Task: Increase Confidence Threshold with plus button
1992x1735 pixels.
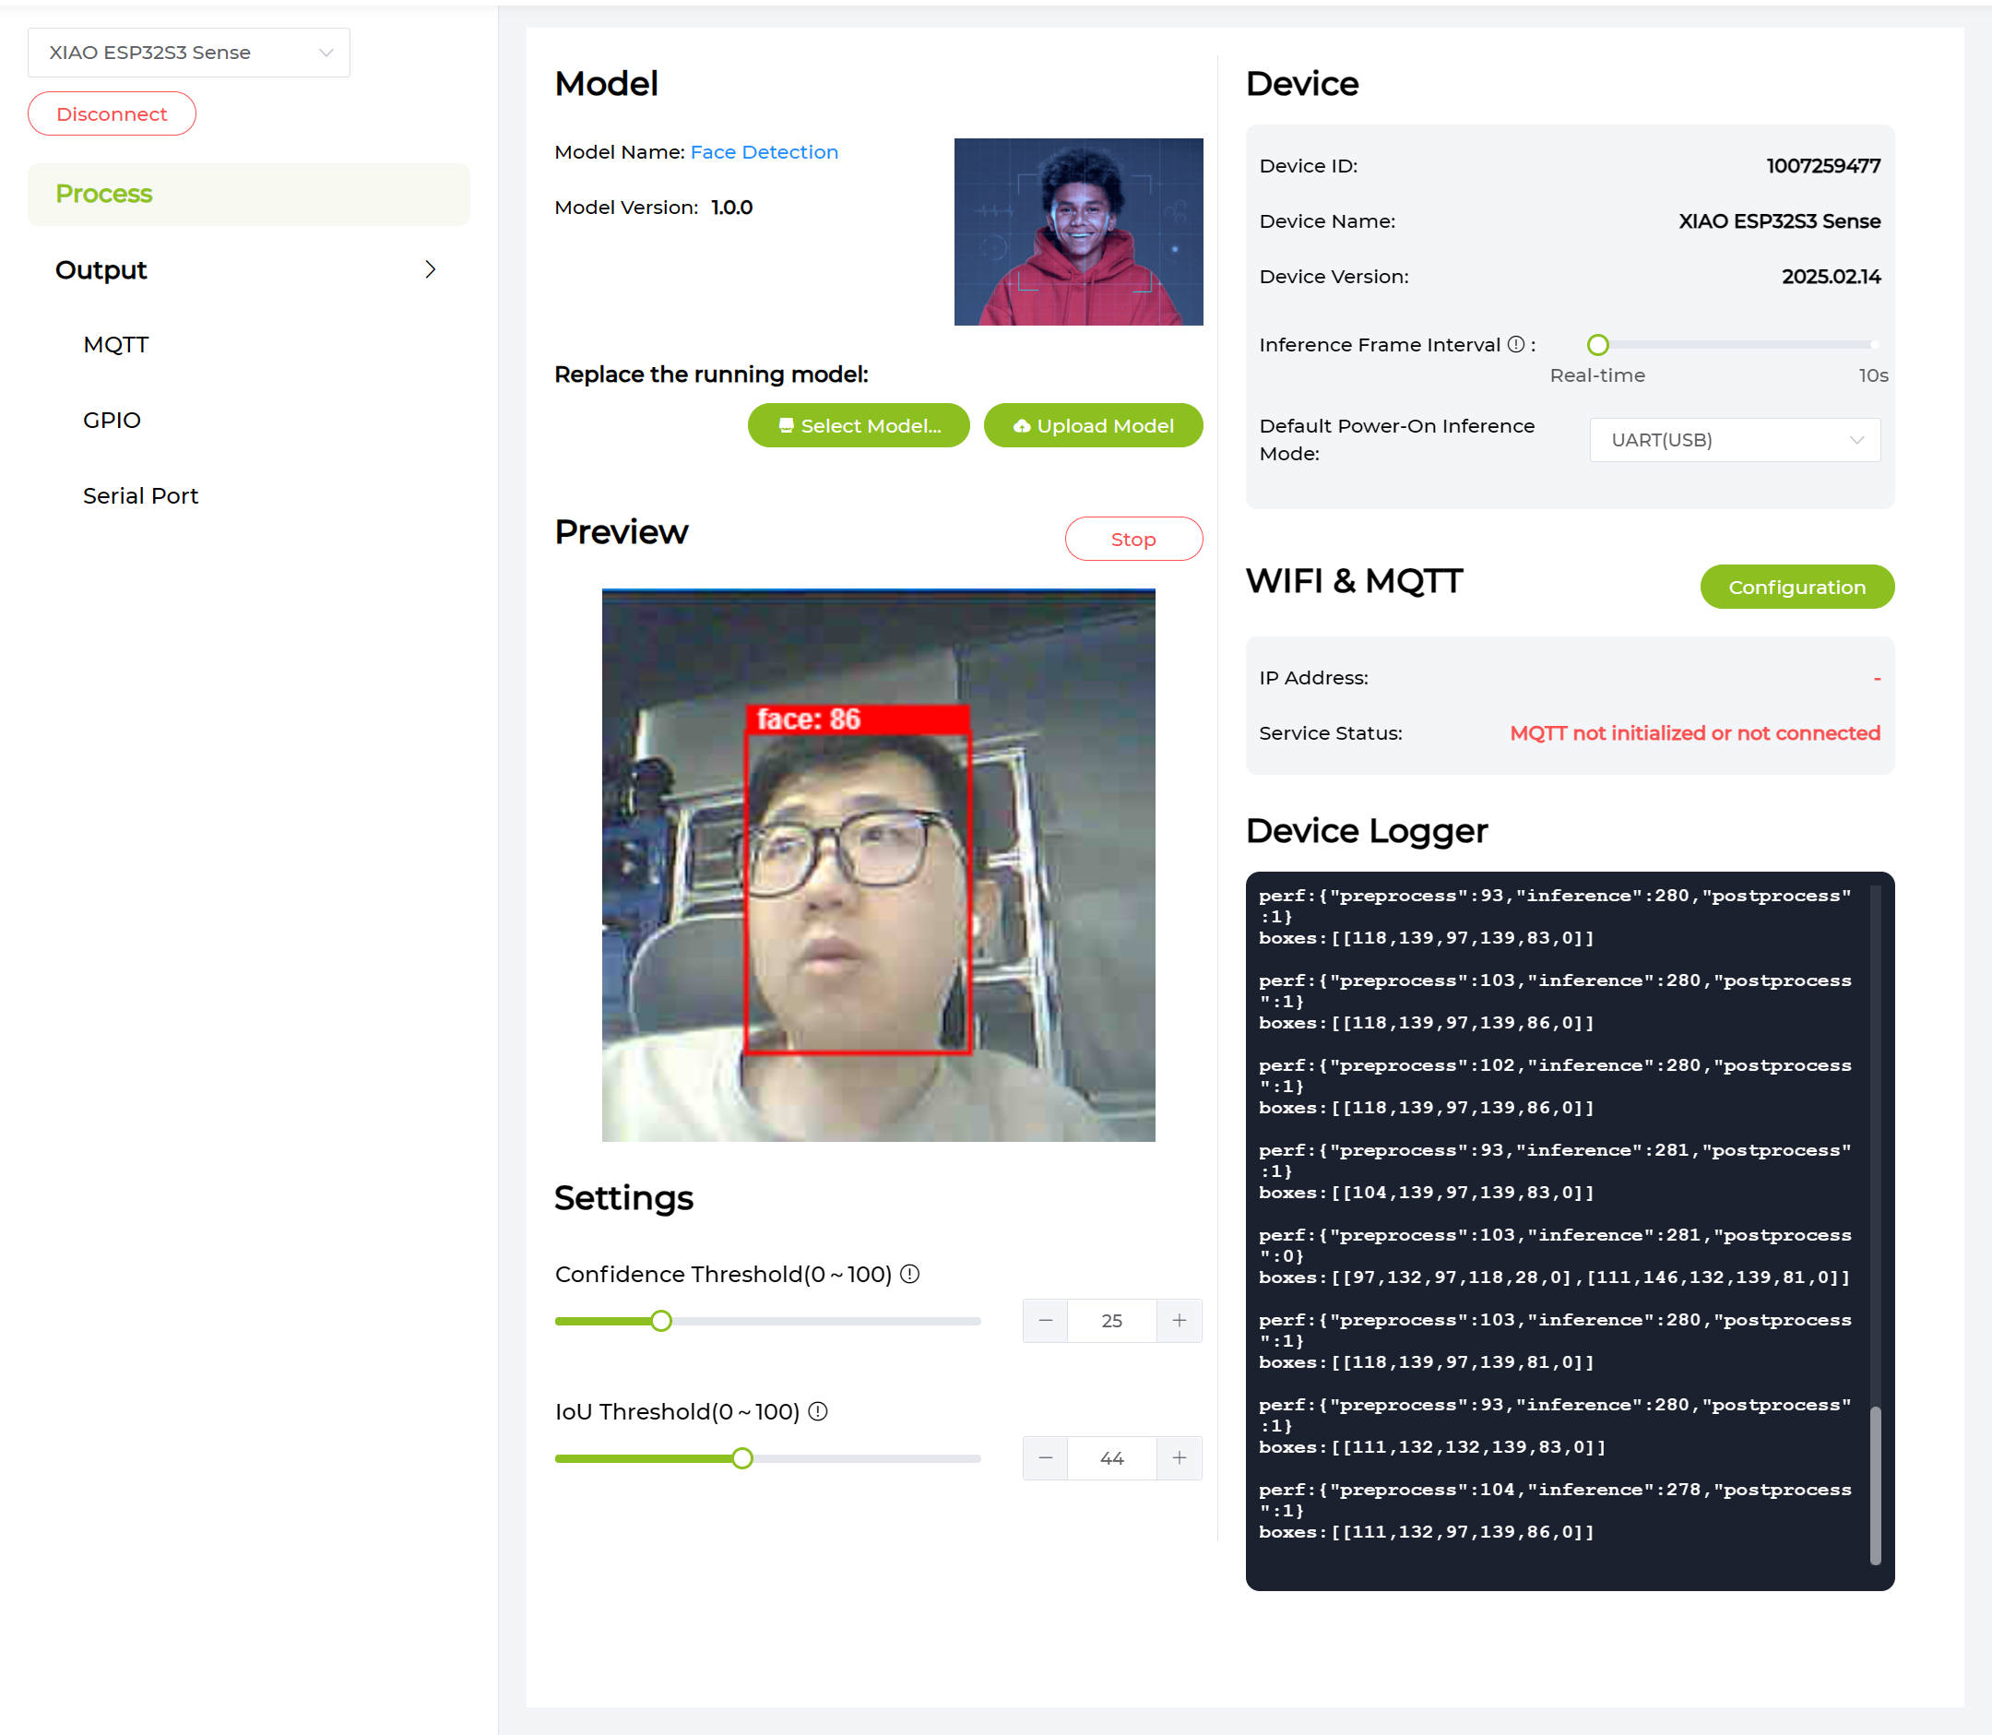Action: (1179, 1321)
